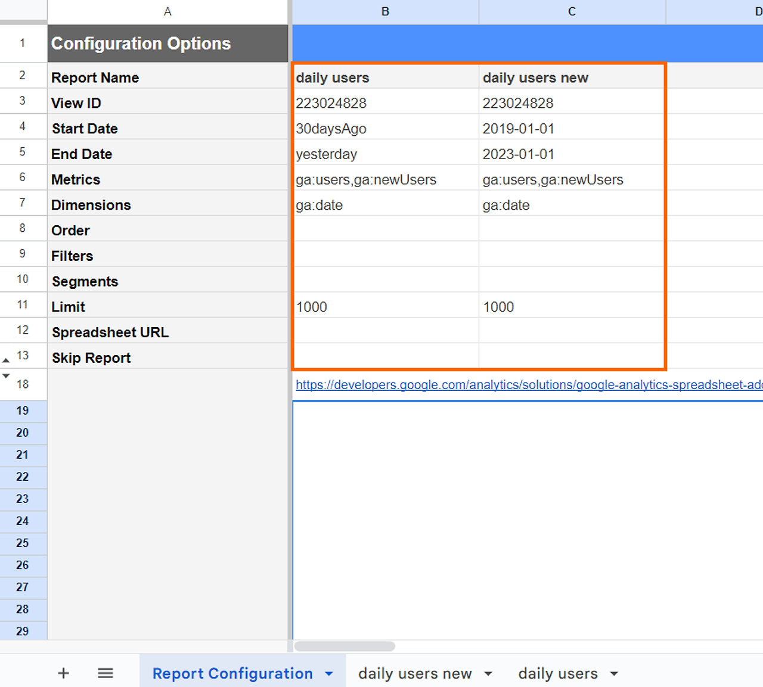Select the Report Name label cell
This screenshot has height=687, width=763.
pos(168,76)
